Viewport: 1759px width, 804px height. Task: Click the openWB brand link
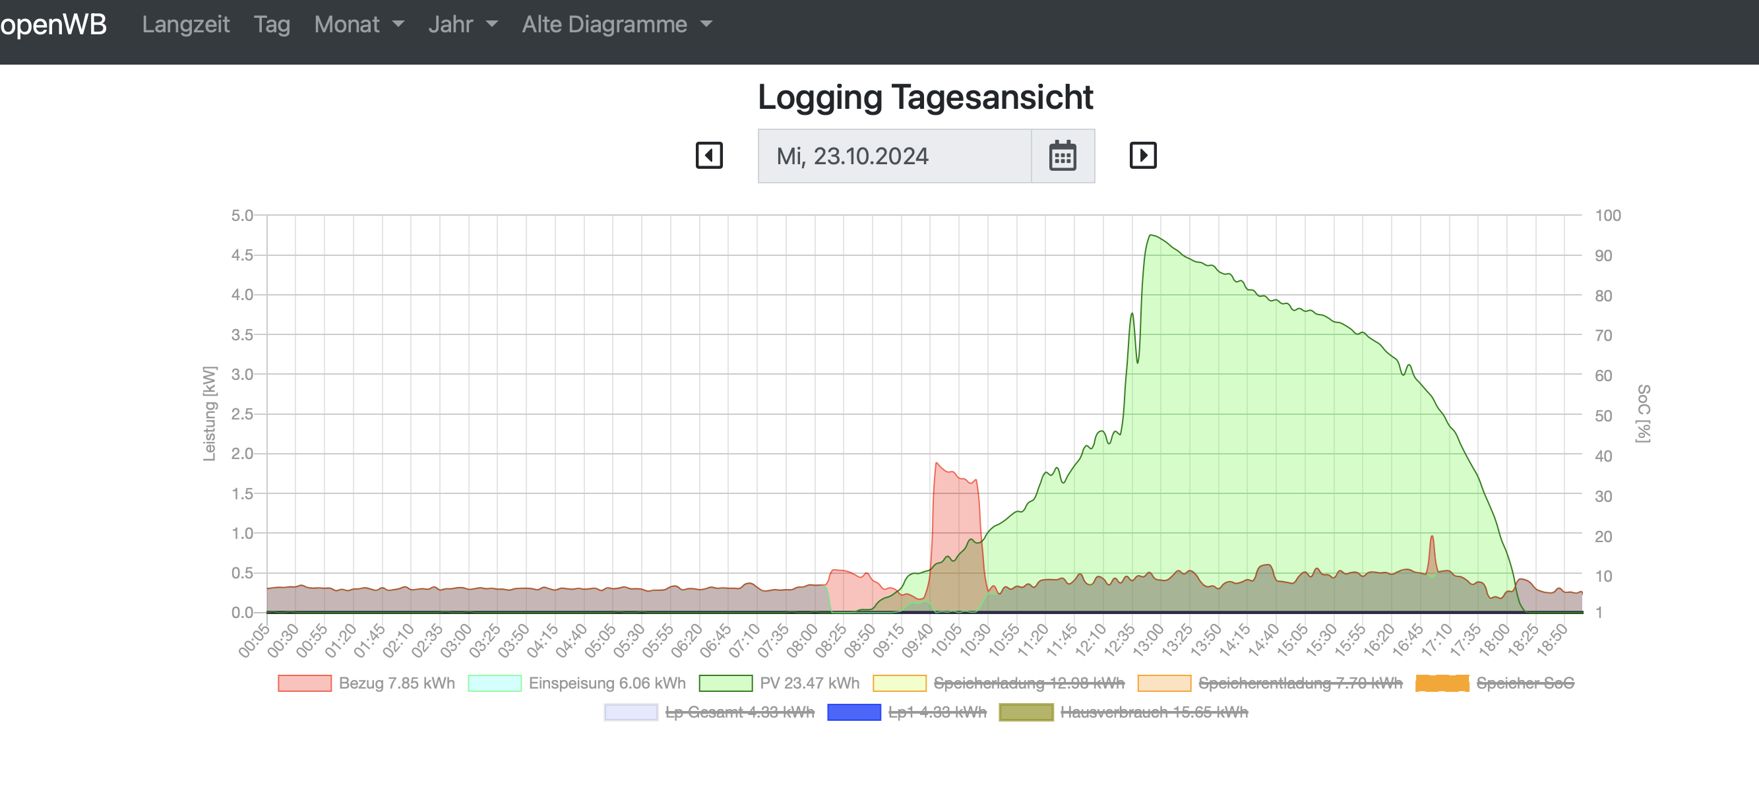(x=53, y=24)
